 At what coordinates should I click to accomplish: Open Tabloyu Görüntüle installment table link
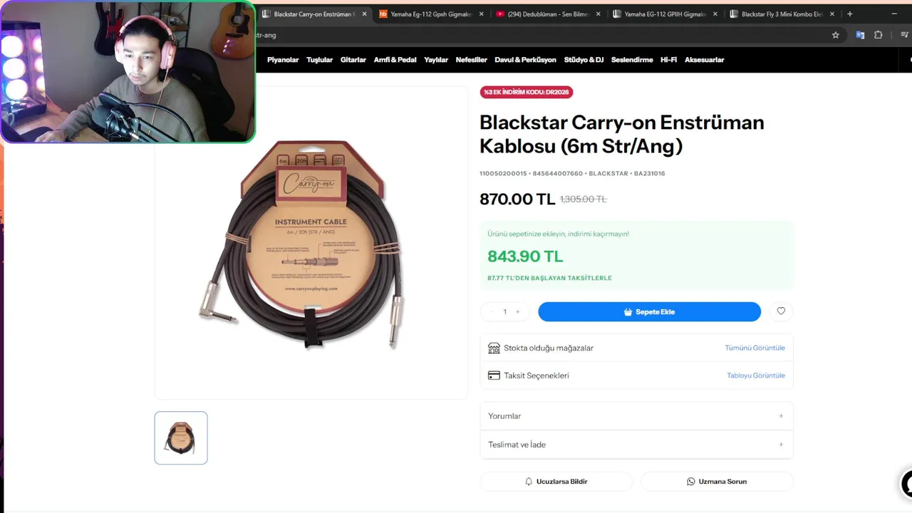(x=755, y=375)
